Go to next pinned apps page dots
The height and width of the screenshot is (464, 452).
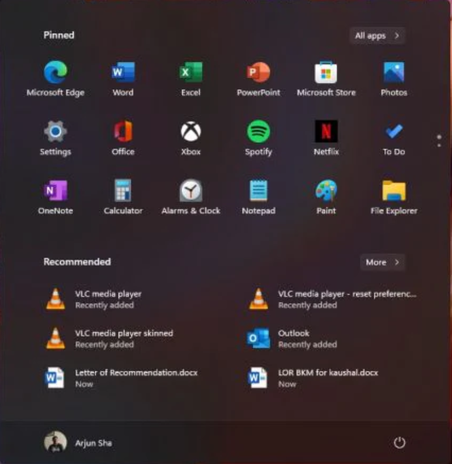tap(439, 141)
